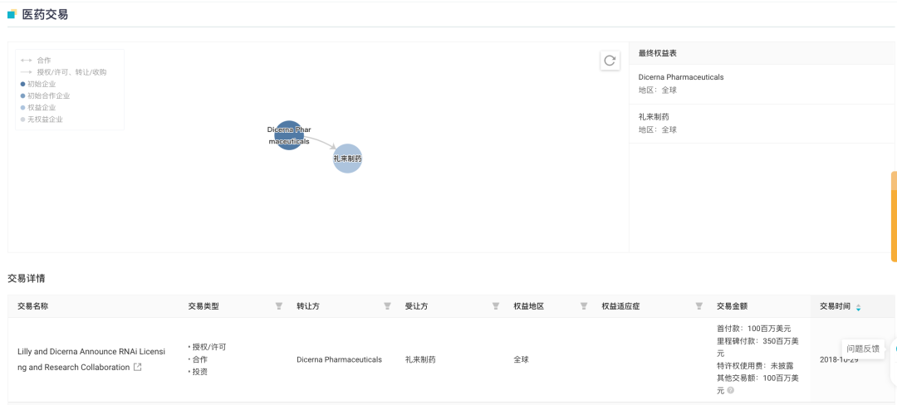Click 礼来制药 in the 最终权益表 list

tap(654, 117)
